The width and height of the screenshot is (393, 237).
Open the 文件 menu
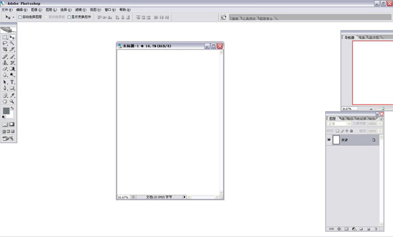point(7,10)
